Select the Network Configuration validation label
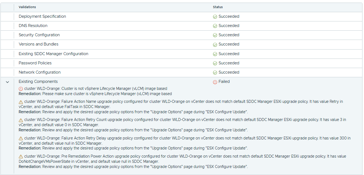This screenshot has height=175, width=364. [x=39, y=72]
